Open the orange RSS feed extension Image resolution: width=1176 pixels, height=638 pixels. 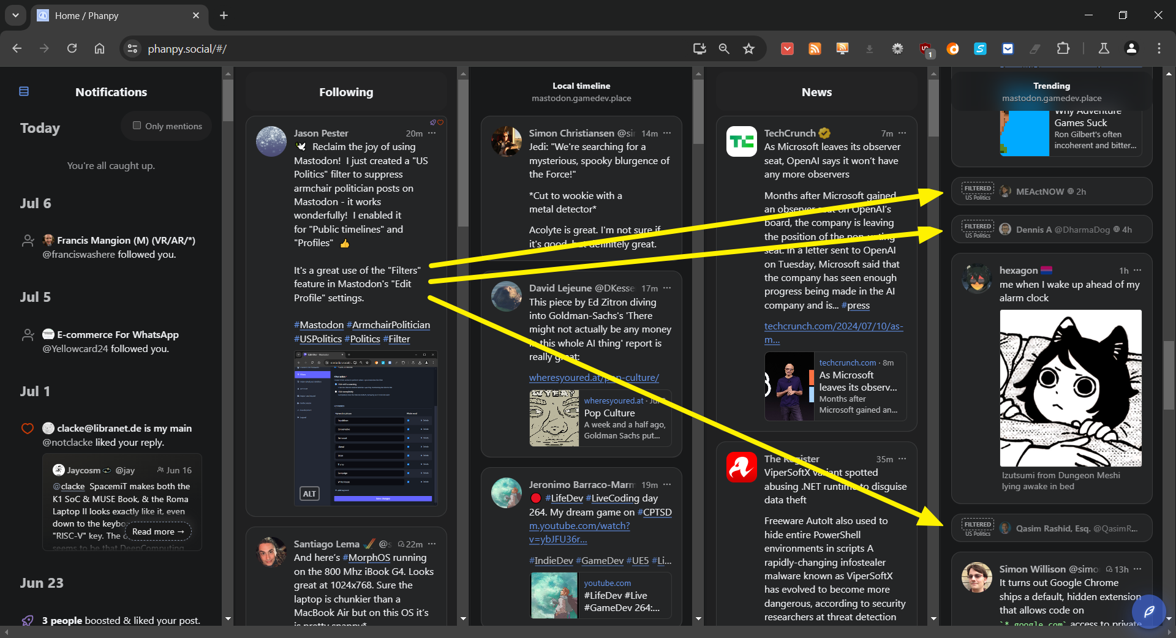pyautogui.click(x=815, y=48)
